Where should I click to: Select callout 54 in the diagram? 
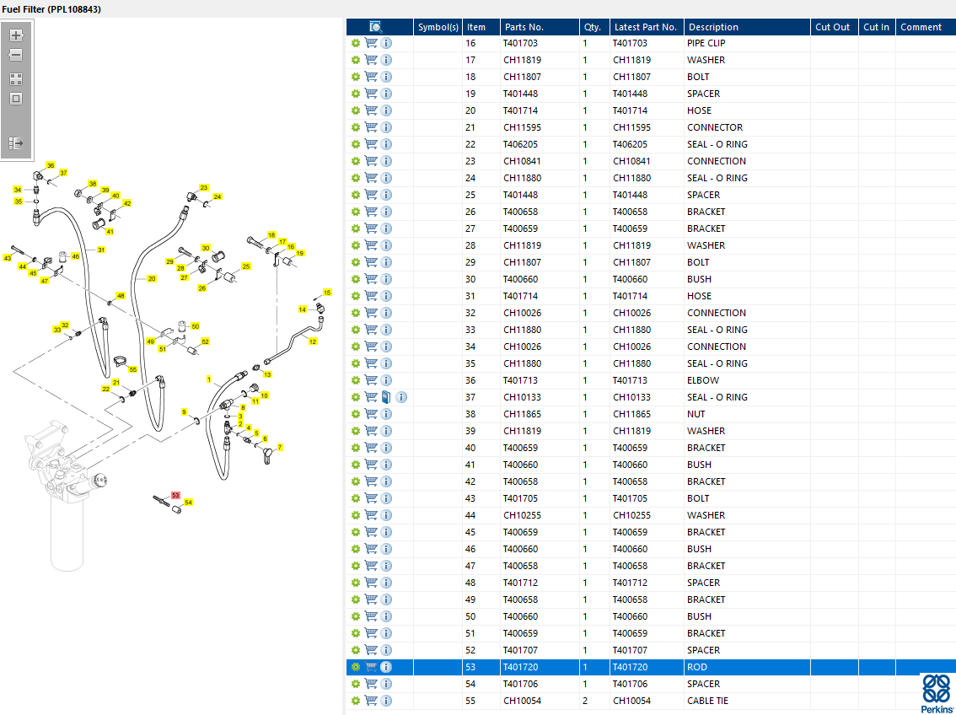click(x=188, y=503)
